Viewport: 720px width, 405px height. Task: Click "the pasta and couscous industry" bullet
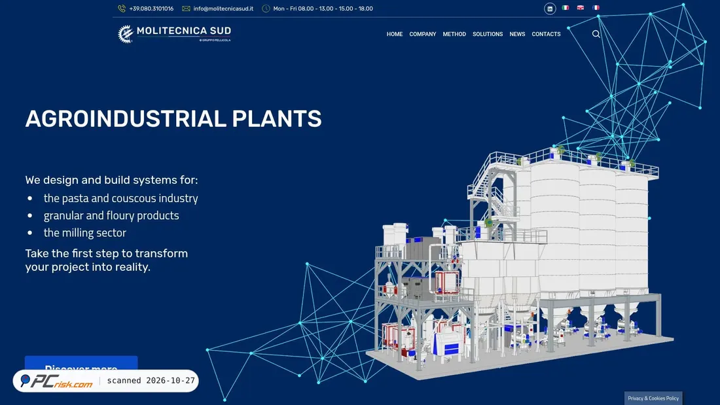pyautogui.click(x=121, y=198)
